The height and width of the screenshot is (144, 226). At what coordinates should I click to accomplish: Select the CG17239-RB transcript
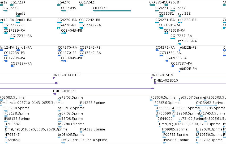14,25
